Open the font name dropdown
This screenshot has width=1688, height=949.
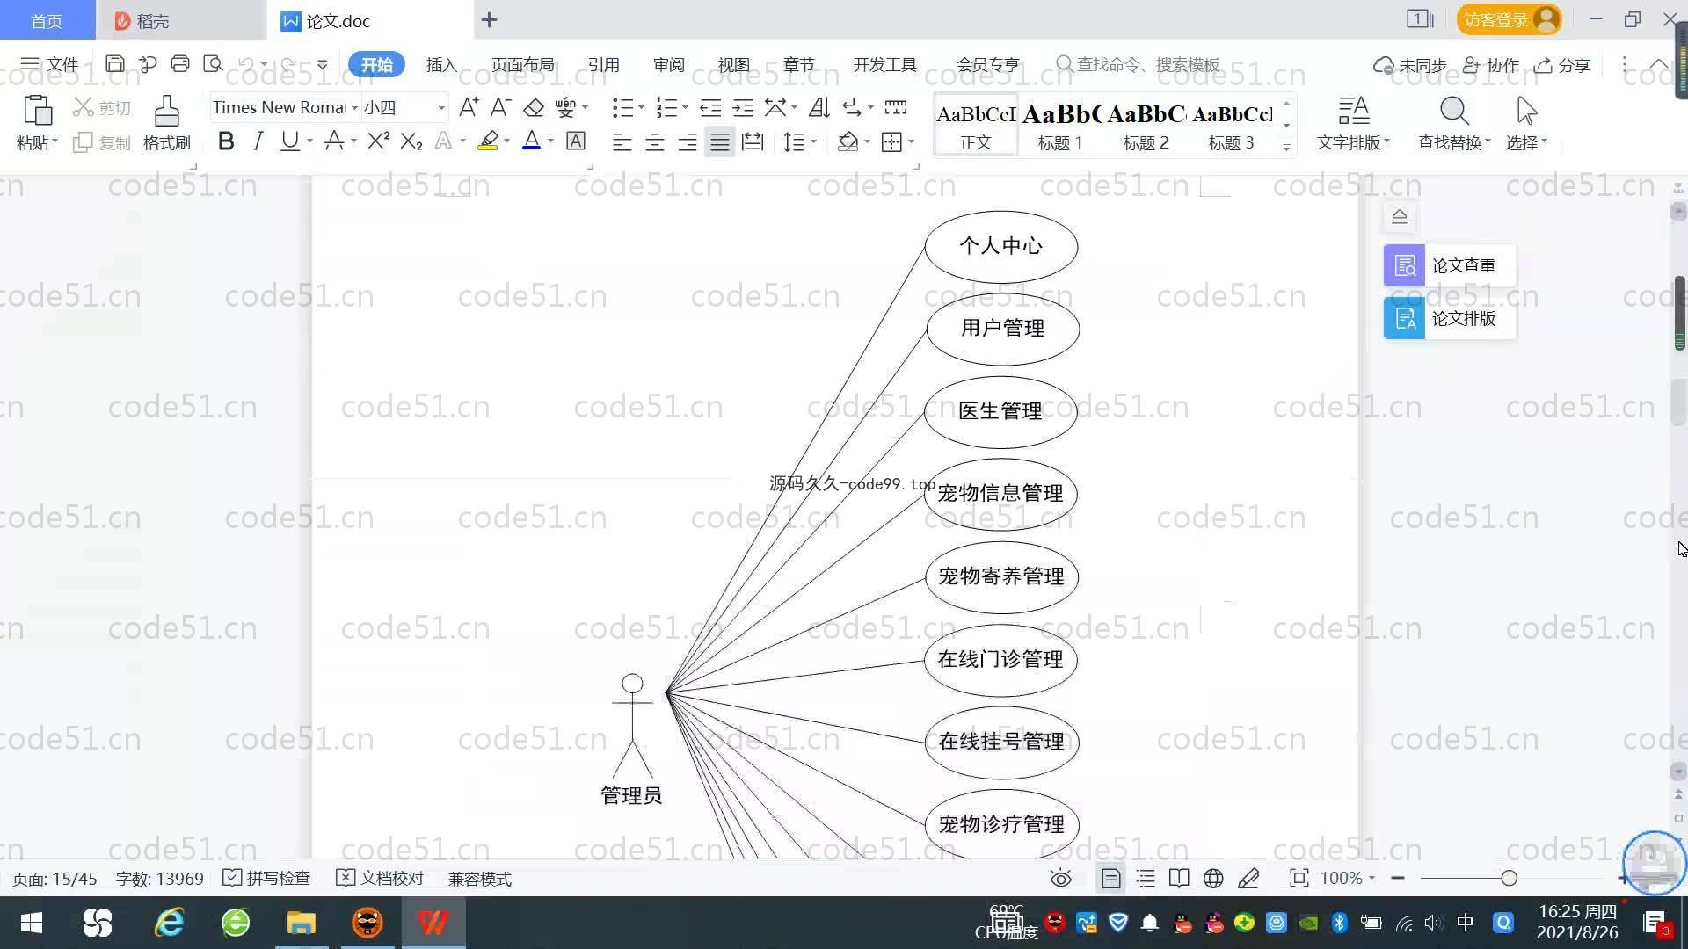354,108
